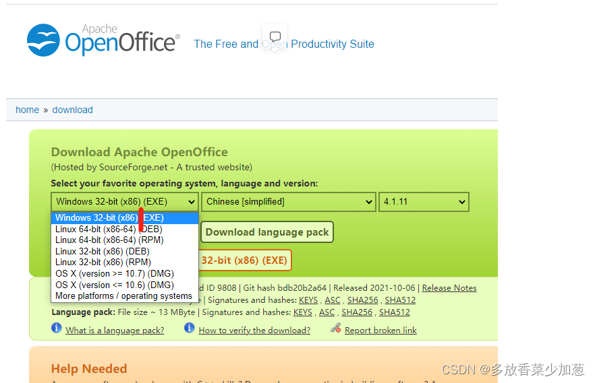Open How to verify the download? link
The height and width of the screenshot is (383, 595).
(254, 330)
